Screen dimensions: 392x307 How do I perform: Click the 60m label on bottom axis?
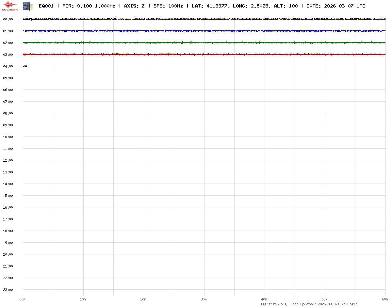point(385,299)
